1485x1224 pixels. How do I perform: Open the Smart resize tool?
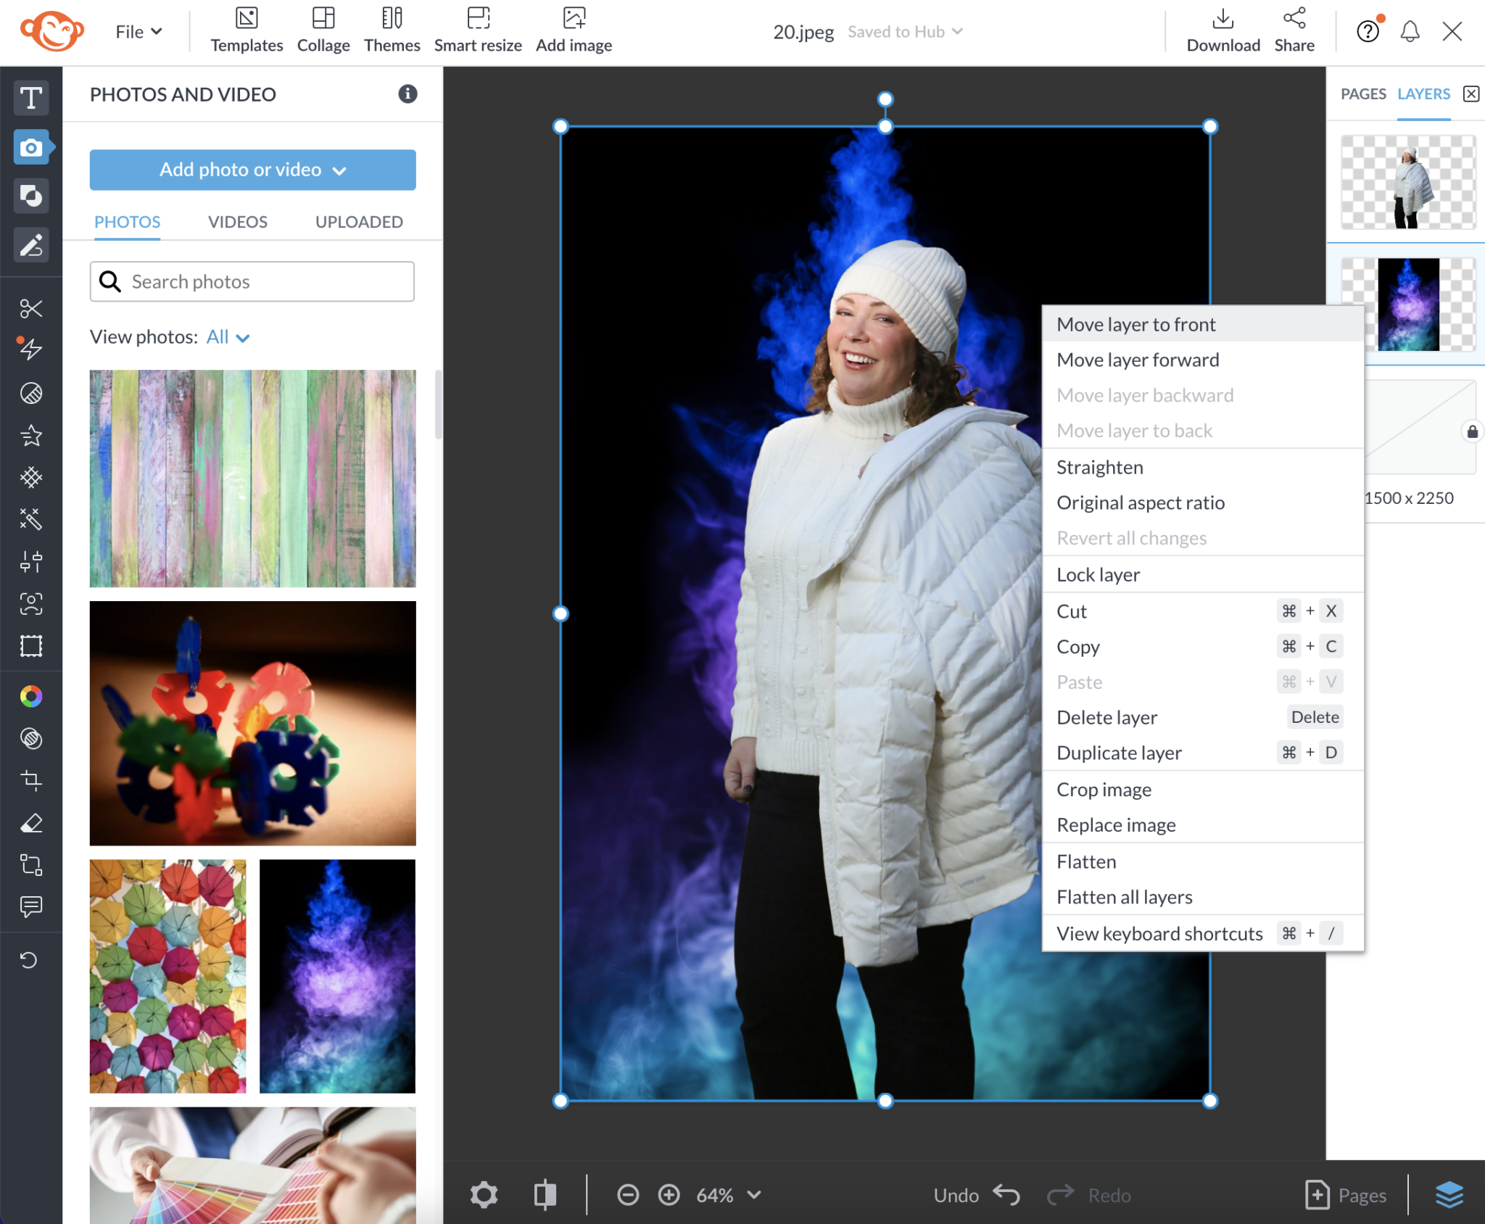[478, 29]
